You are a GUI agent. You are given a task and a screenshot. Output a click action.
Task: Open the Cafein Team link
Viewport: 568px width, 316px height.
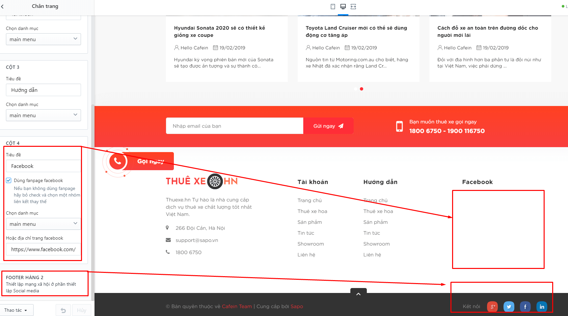[237, 306]
